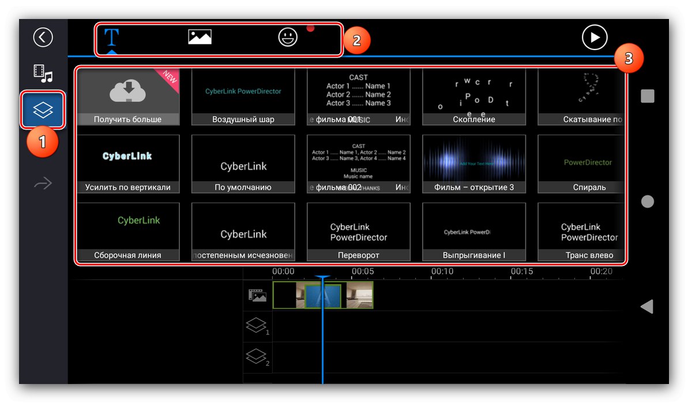Select overlay layer track 2 icon
The image size is (688, 403).
pos(258,357)
